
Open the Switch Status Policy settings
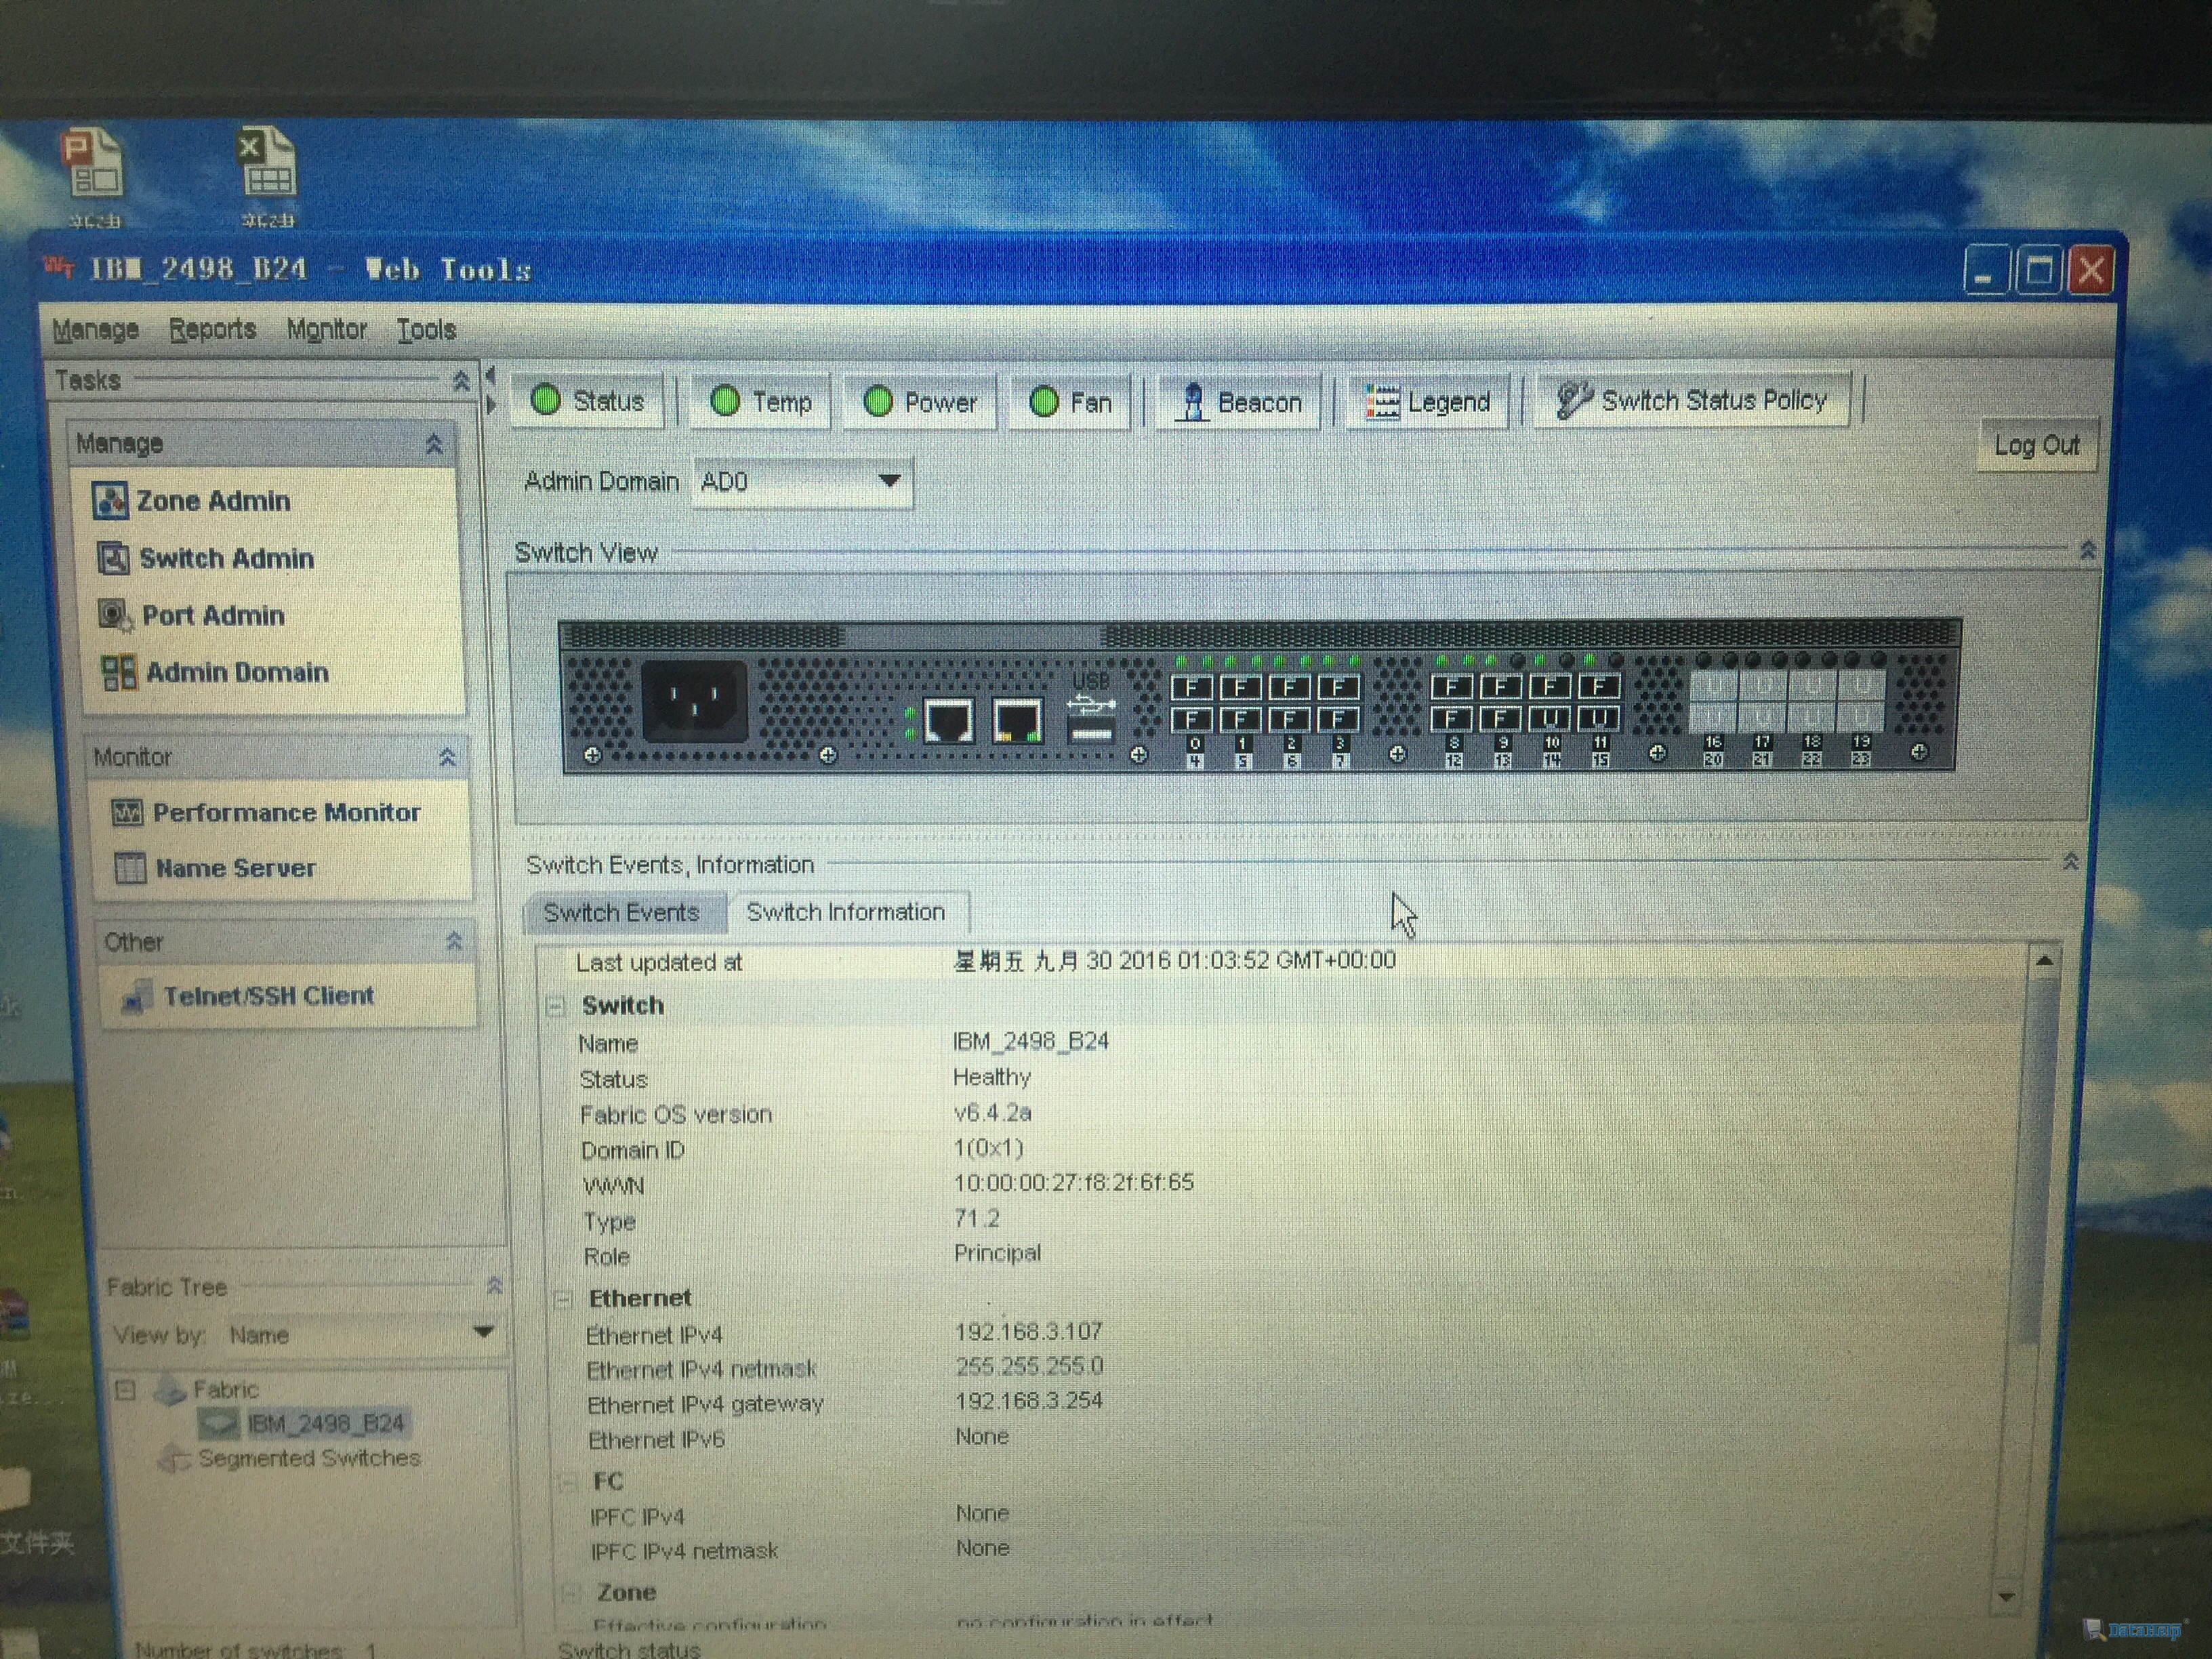pyautogui.click(x=1693, y=401)
